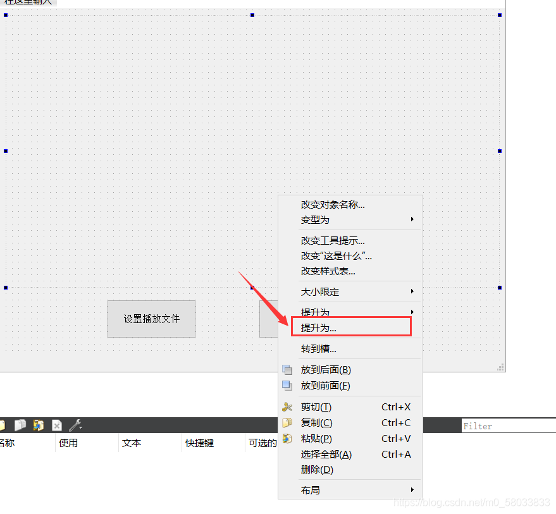This screenshot has height=514, width=556.
Task: Click the right-middle selection handle of the widget
Action: (500, 151)
